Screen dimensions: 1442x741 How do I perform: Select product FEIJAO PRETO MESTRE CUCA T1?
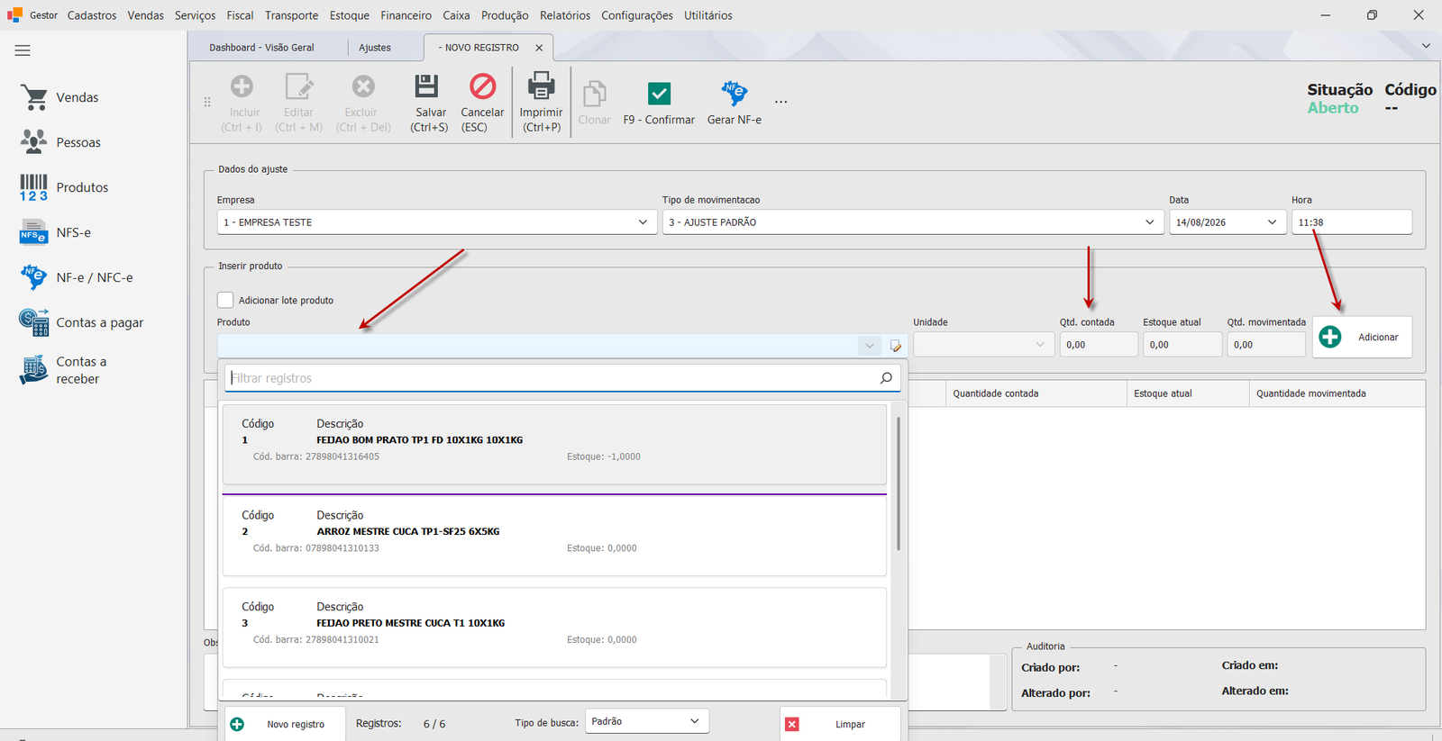[x=554, y=628]
